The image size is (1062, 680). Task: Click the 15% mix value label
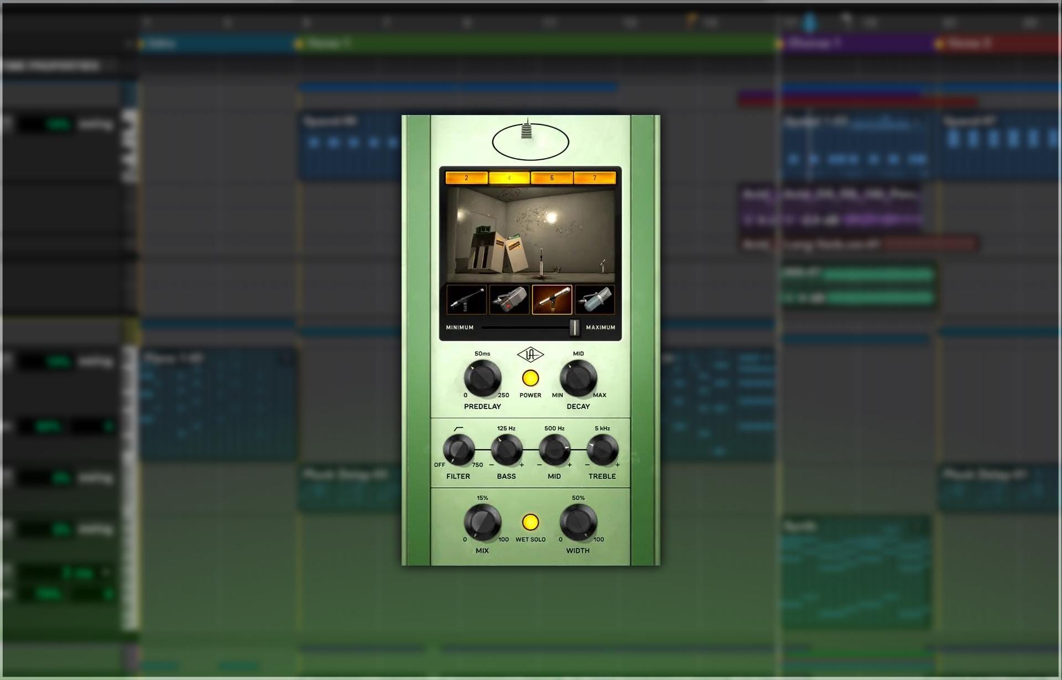(482, 498)
